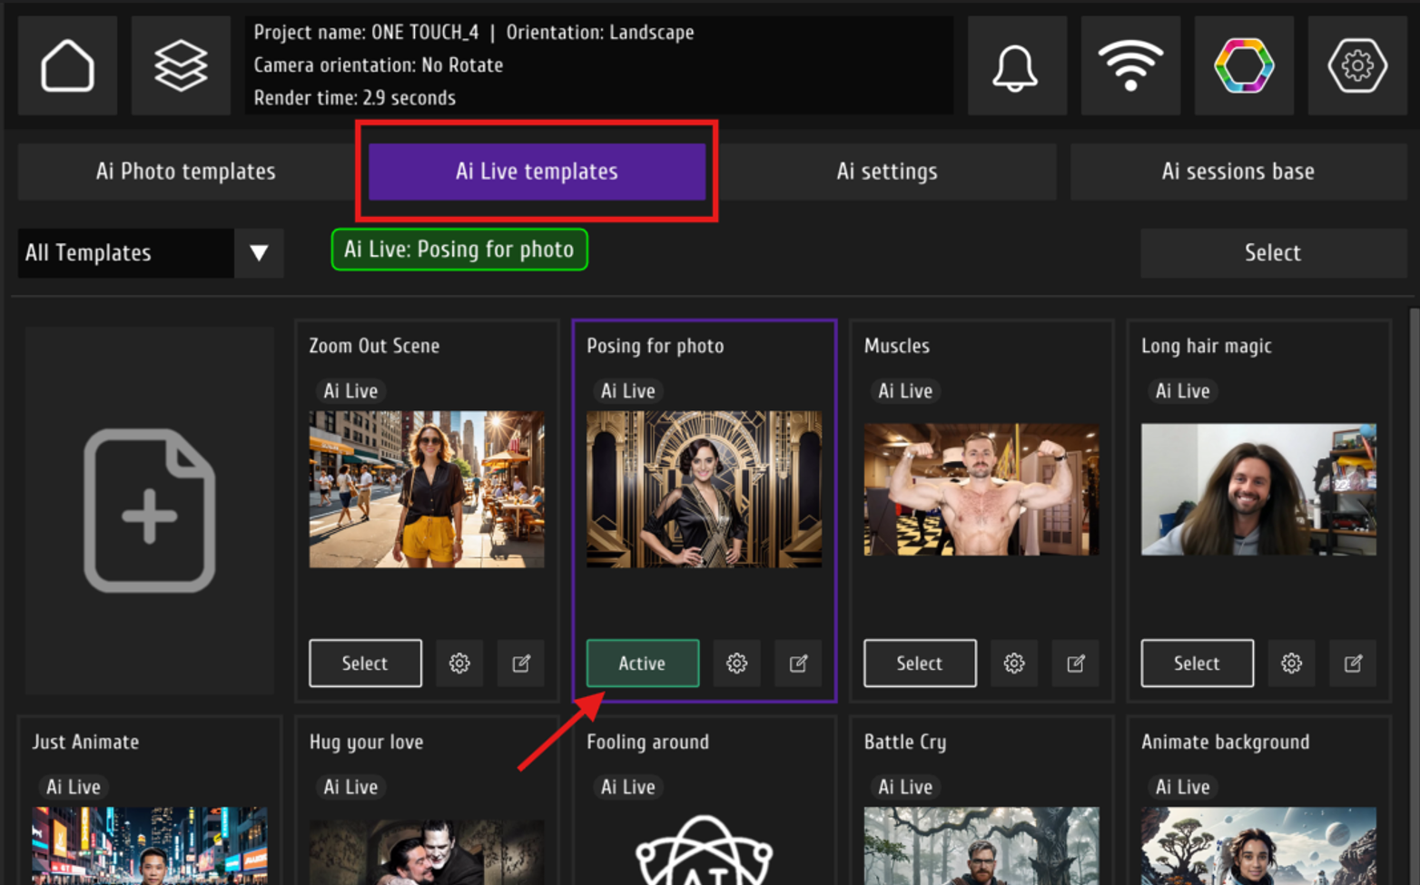Switch to Ai Live templates tab
The height and width of the screenshot is (885, 1420).
click(537, 172)
